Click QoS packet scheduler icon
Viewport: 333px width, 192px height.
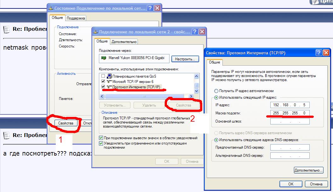tap(109, 76)
